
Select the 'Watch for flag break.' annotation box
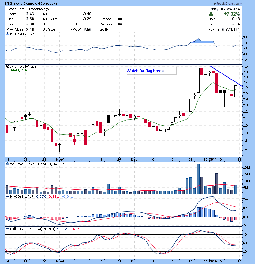tap(151, 71)
